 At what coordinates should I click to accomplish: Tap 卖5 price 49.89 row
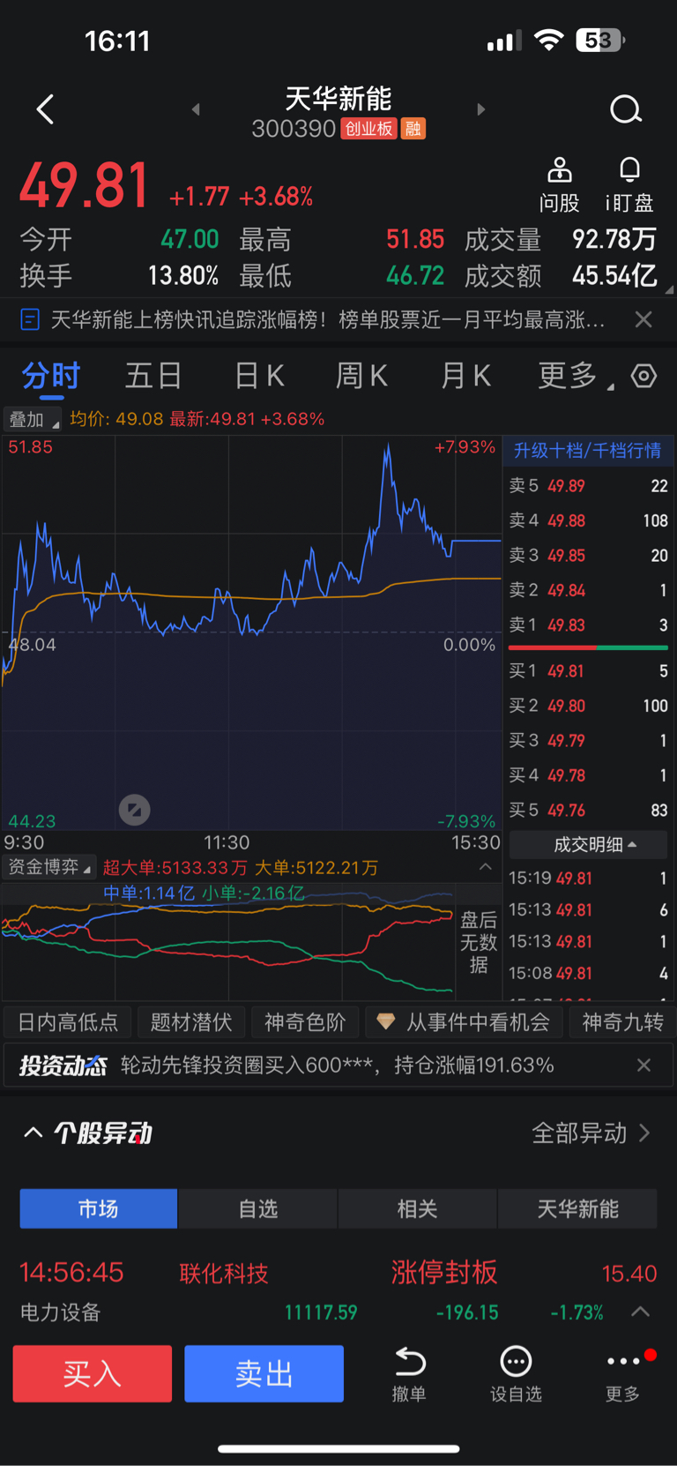(x=588, y=486)
